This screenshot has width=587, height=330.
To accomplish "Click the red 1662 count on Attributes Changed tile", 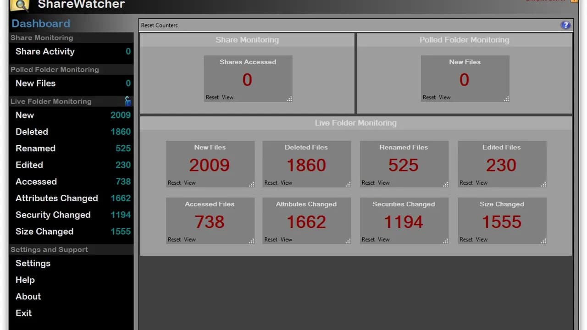I will (x=306, y=222).
